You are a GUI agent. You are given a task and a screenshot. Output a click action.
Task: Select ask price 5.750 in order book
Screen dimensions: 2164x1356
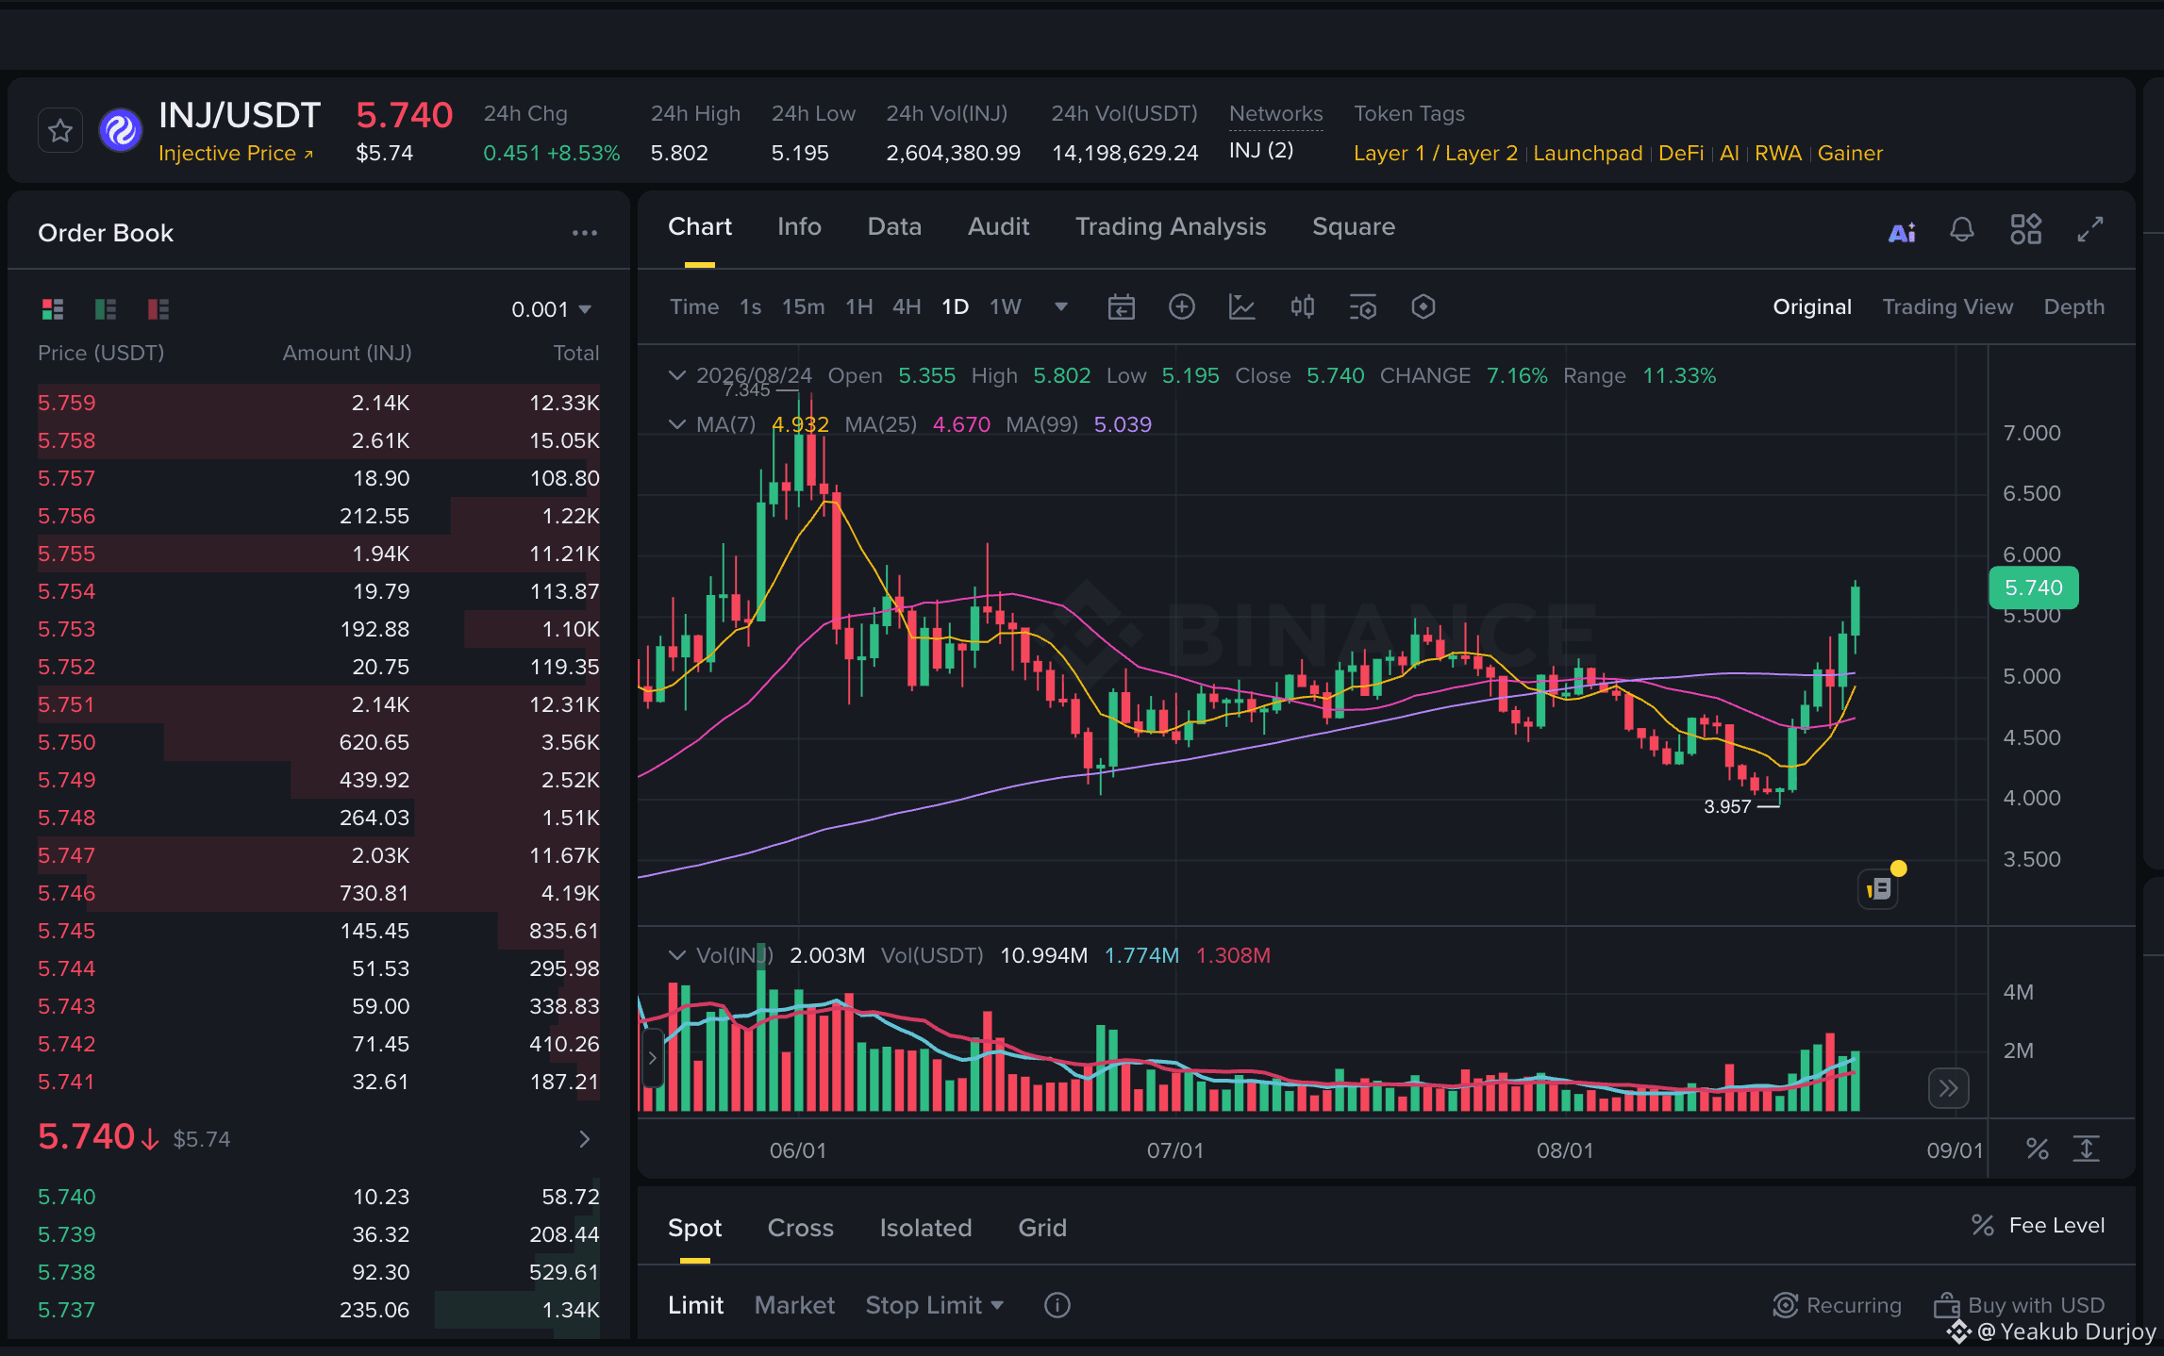pos(319,742)
